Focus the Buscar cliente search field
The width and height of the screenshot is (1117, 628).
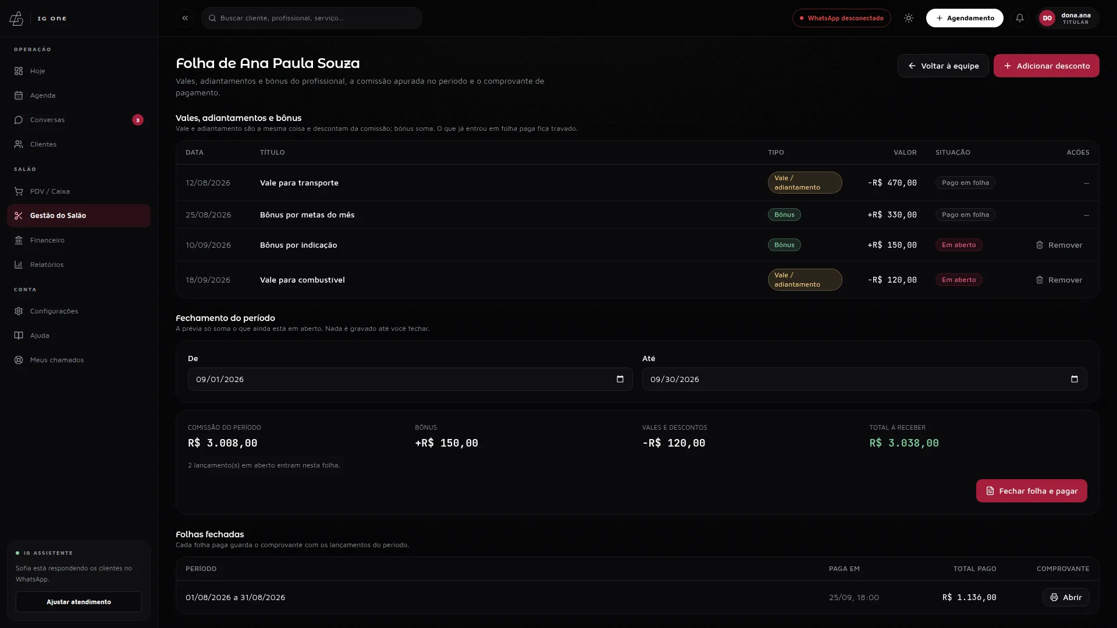312,18
